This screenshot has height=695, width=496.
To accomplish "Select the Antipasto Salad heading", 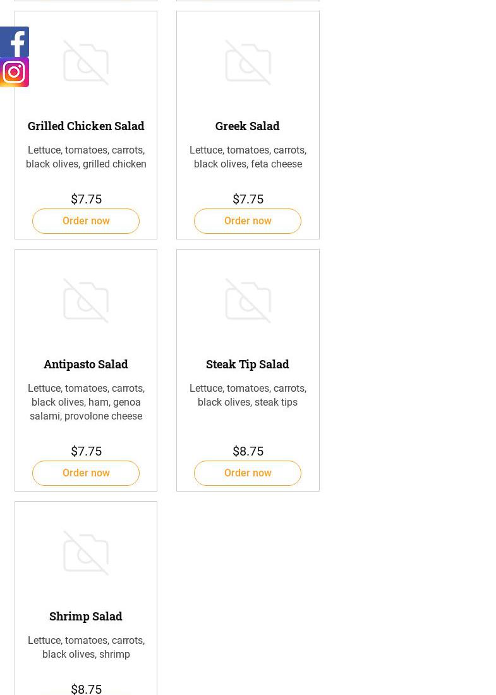I will coord(86,364).
